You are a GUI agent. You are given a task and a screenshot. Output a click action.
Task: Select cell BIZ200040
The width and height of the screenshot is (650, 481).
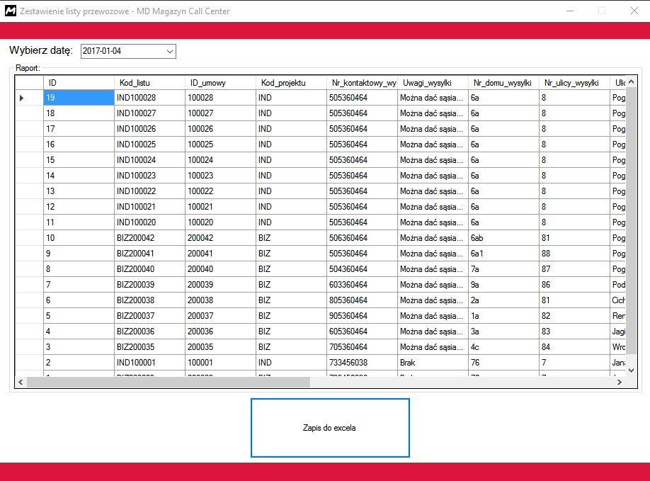tap(149, 269)
